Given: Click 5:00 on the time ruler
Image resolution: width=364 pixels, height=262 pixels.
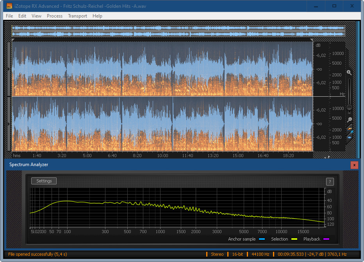Looking at the screenshot, I should (87, 156).
